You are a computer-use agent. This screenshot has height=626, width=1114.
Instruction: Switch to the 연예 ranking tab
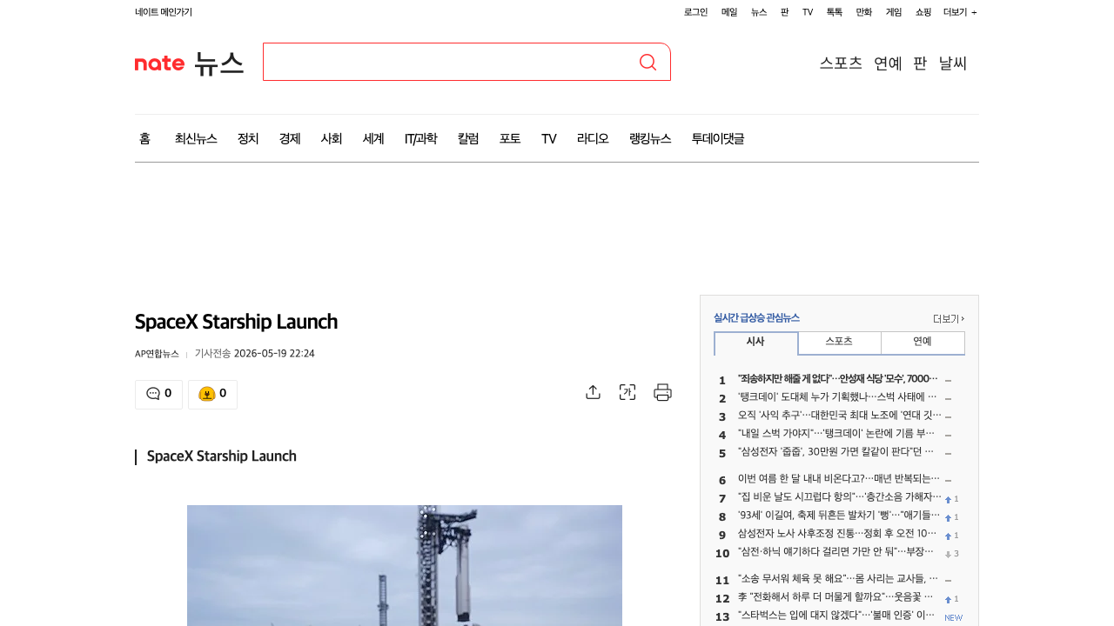coord(923,343)
